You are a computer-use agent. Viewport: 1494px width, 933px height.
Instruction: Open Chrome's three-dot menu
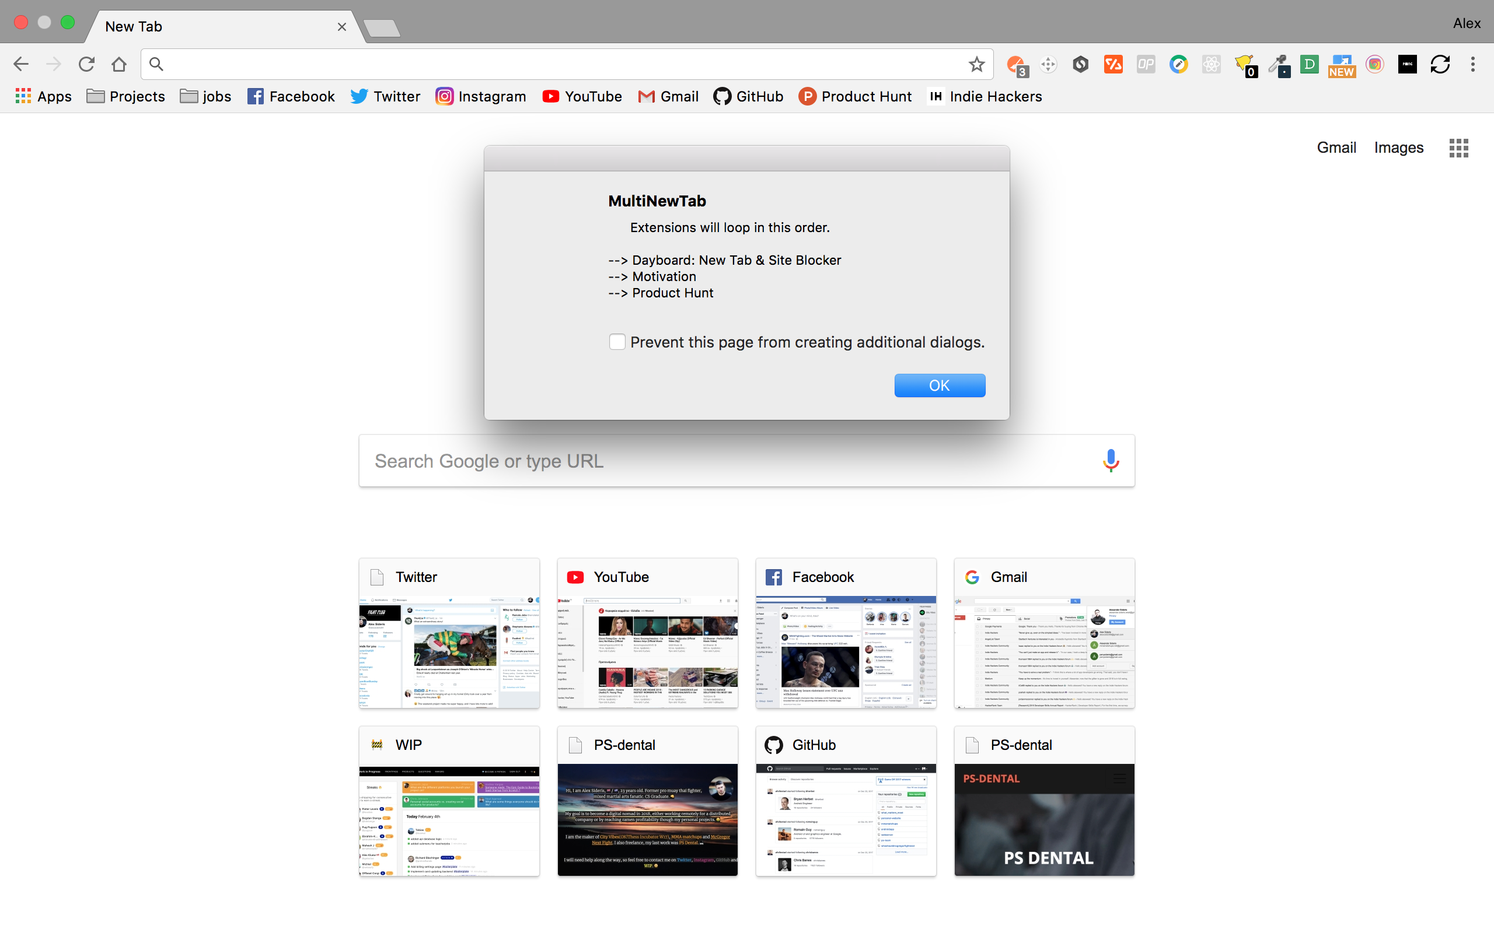(1473, 64)
